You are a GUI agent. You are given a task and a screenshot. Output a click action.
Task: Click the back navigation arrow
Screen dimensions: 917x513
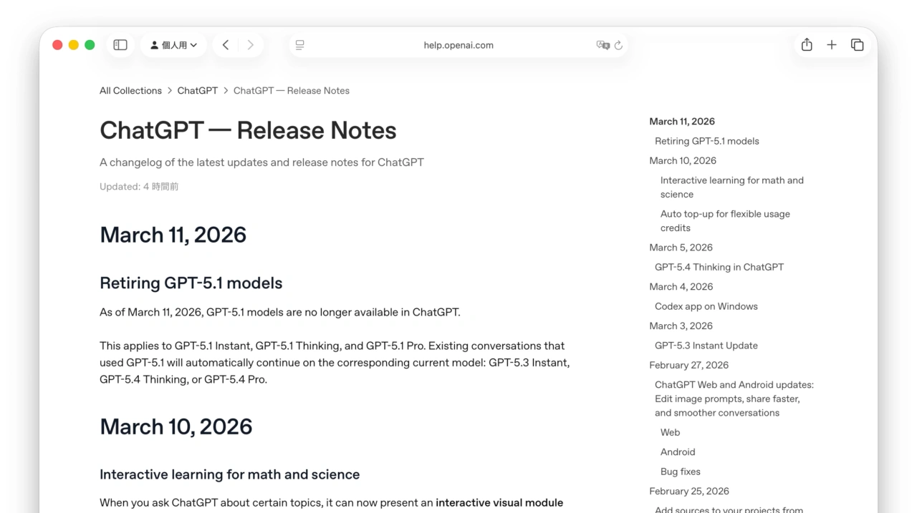[x=226, y=44]
